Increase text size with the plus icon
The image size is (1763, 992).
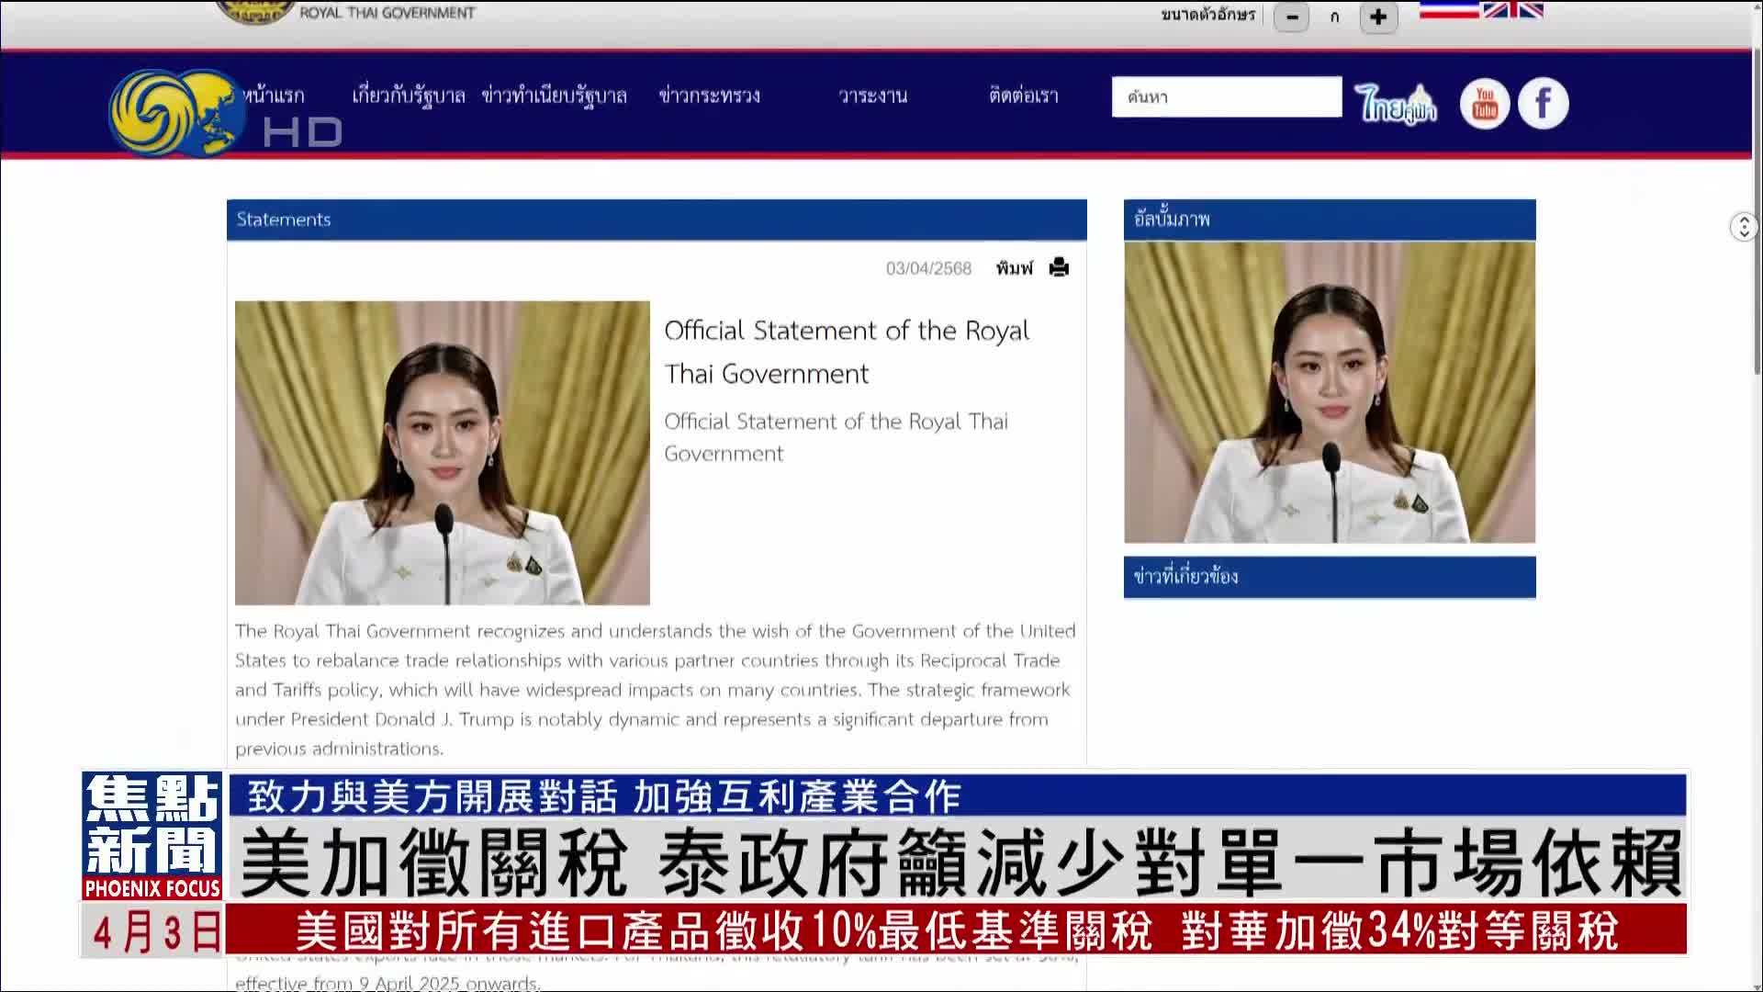click(x=1379, y=17)
